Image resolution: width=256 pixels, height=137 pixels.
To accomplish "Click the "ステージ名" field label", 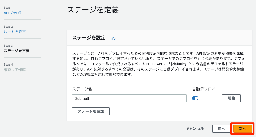I will click(x=82, y=89).
